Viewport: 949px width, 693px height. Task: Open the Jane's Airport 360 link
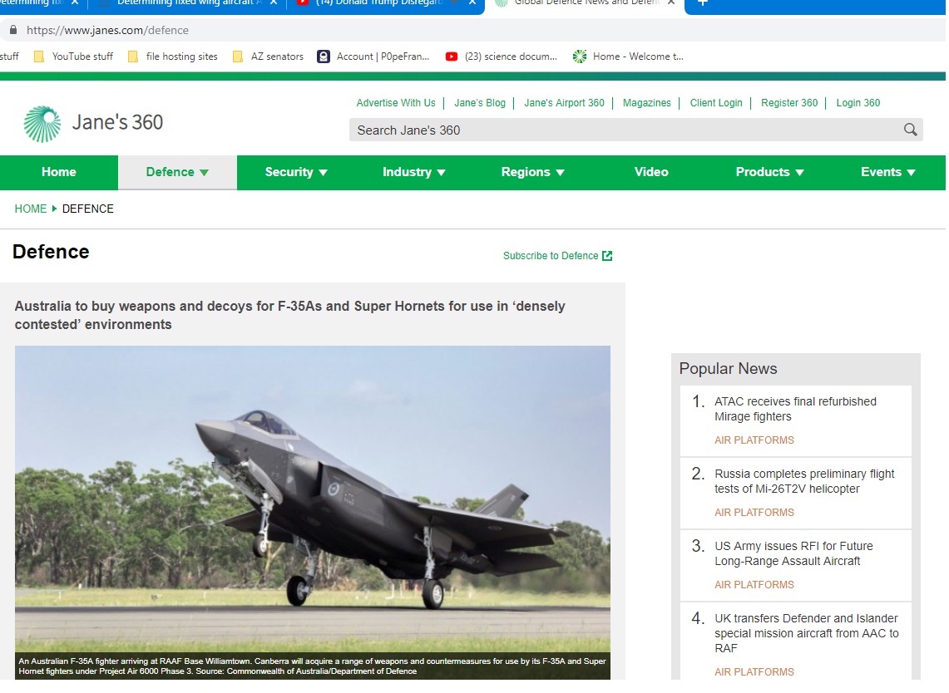click(566, 103)
